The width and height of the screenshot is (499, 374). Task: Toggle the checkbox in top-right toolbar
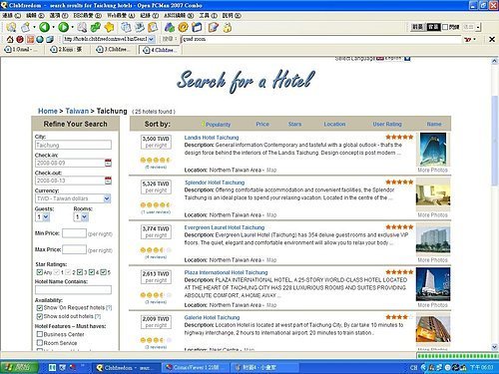pos(445,27)
